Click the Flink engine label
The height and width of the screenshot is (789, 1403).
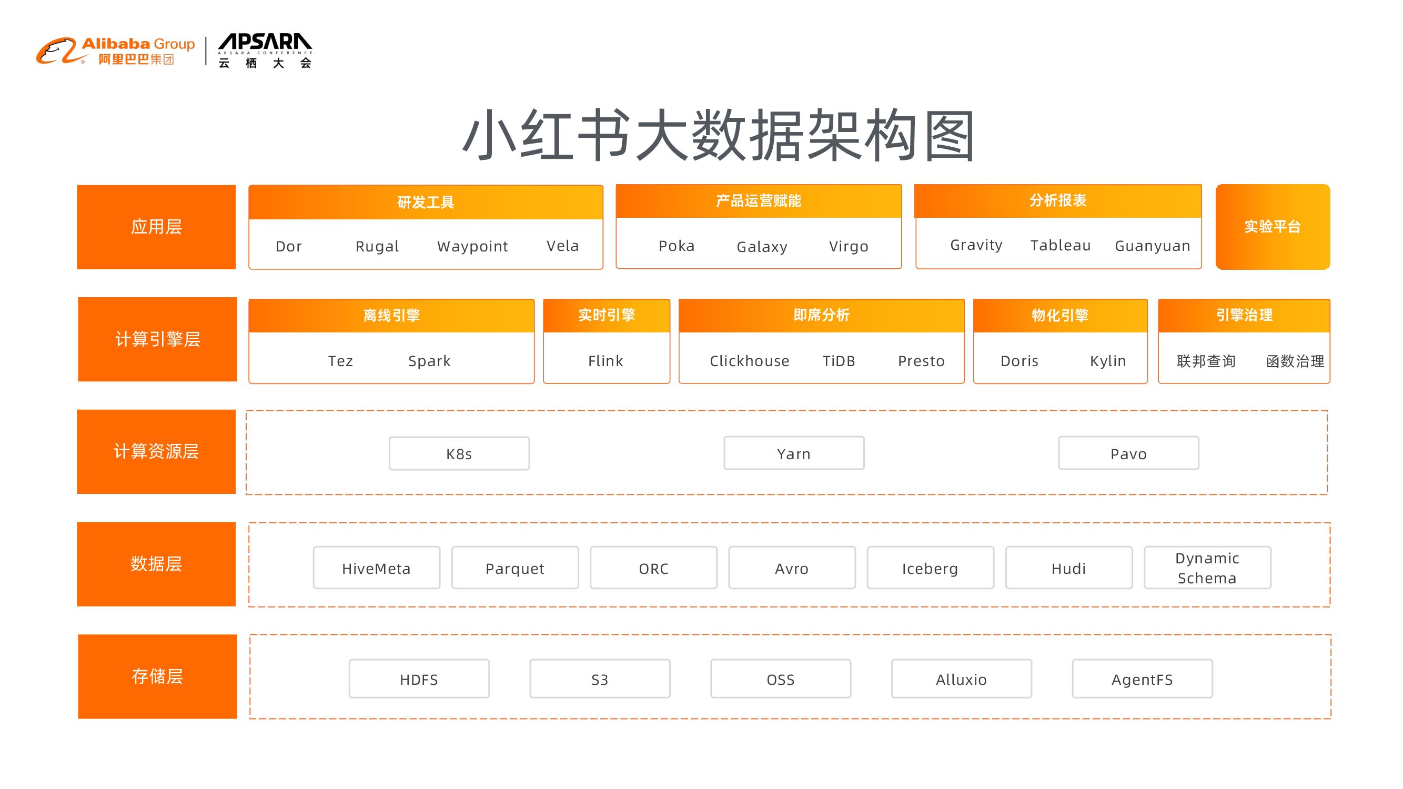pos(605,361)
